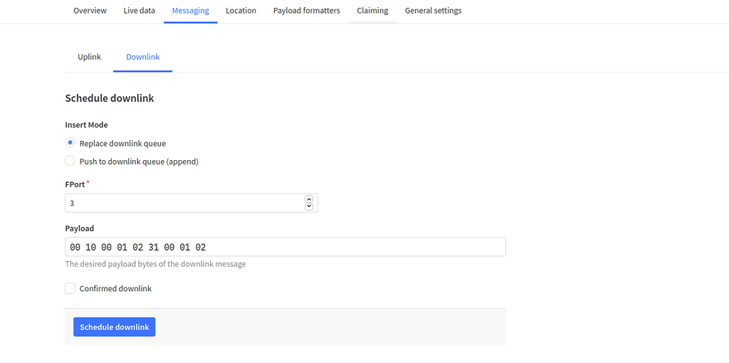The image size is (729, 363).
Task: Open the Payload formatters tab
Action: pos(306,11)
